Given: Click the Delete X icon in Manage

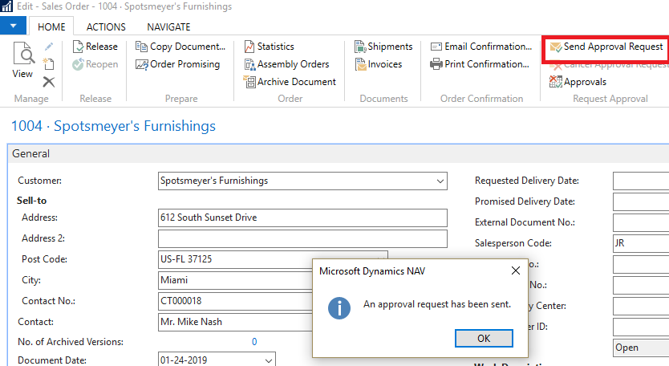Looking at the screenshot, I should pos(49,82).
